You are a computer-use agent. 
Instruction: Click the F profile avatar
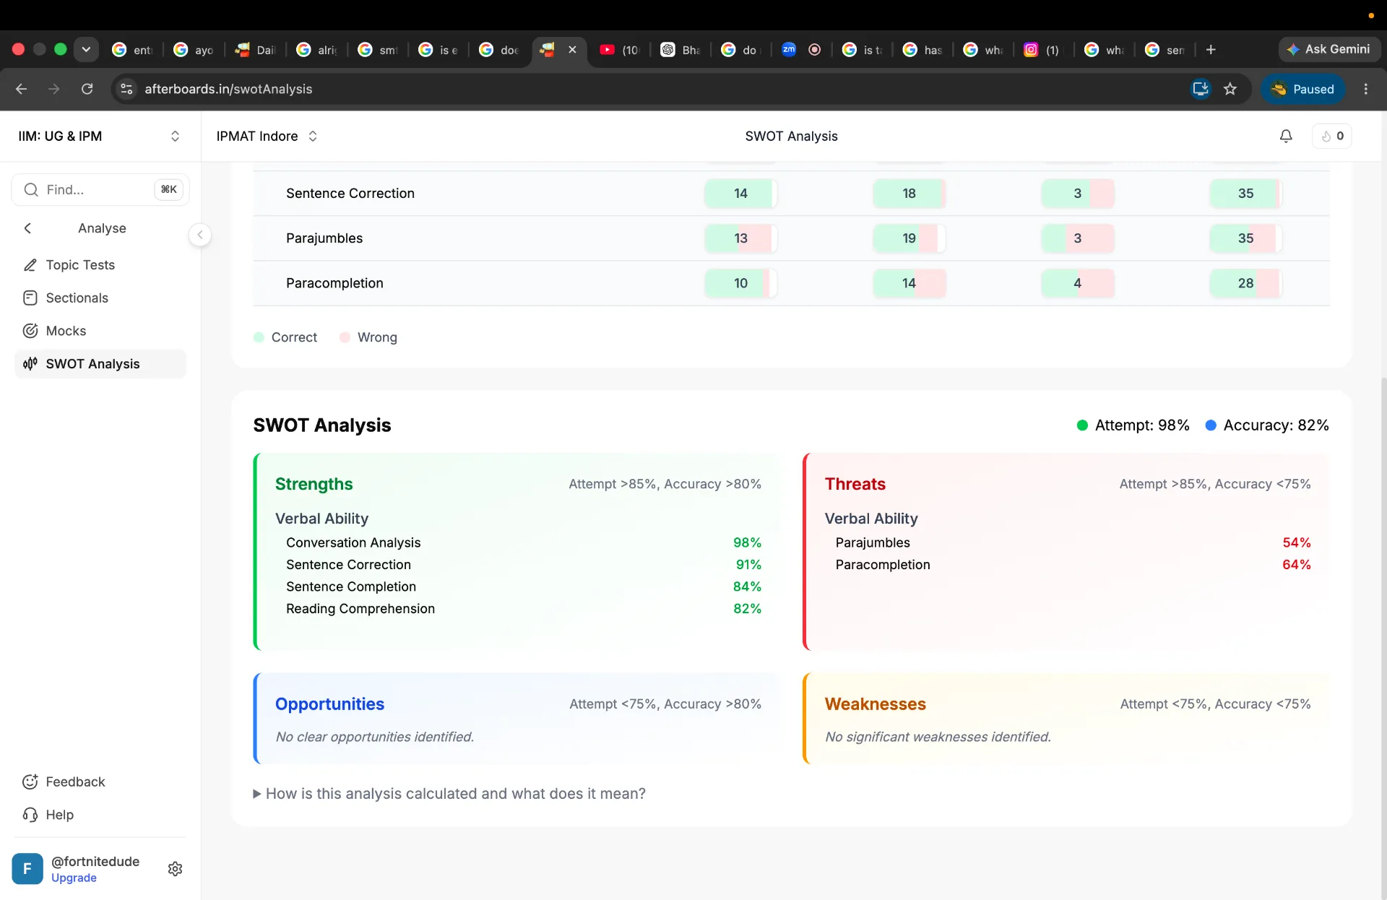[27, 868]
